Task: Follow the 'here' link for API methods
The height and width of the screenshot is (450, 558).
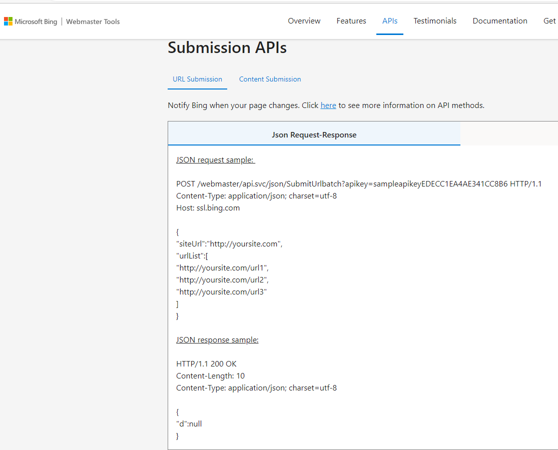Action: [328, 105]
